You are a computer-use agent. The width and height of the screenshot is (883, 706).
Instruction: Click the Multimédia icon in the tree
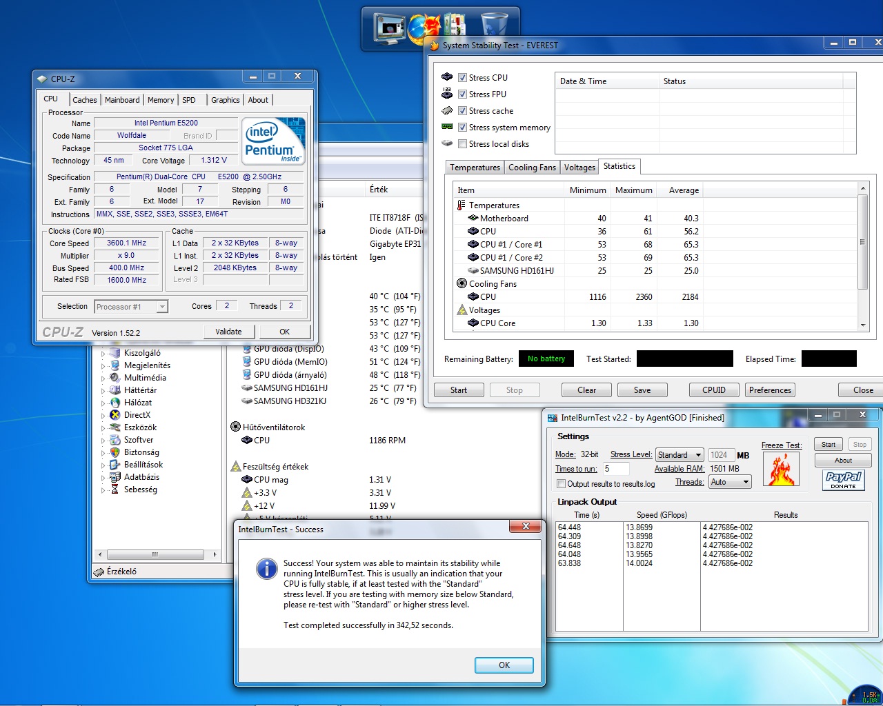(x=115, y=378)
